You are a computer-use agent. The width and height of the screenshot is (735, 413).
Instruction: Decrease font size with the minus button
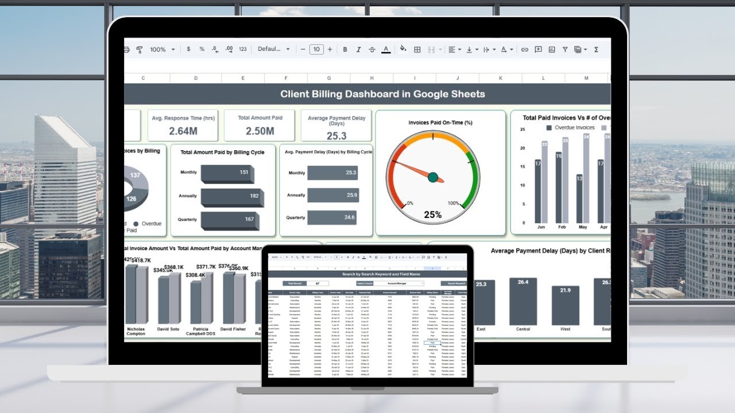pos(303,49)
